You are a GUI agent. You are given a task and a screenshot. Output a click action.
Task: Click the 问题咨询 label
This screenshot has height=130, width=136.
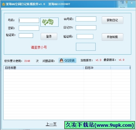[49, 61]
